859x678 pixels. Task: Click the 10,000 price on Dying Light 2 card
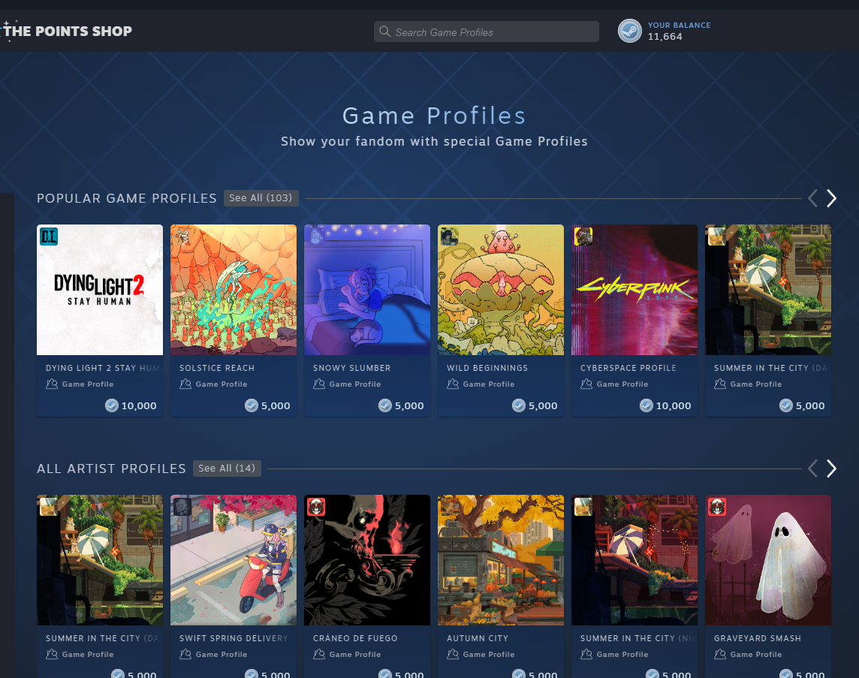point(139,405)
